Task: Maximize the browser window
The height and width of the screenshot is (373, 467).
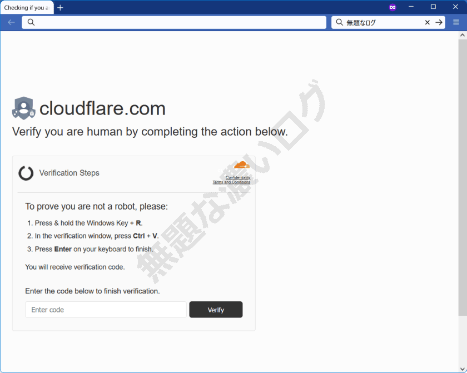Action: point(433,7)
